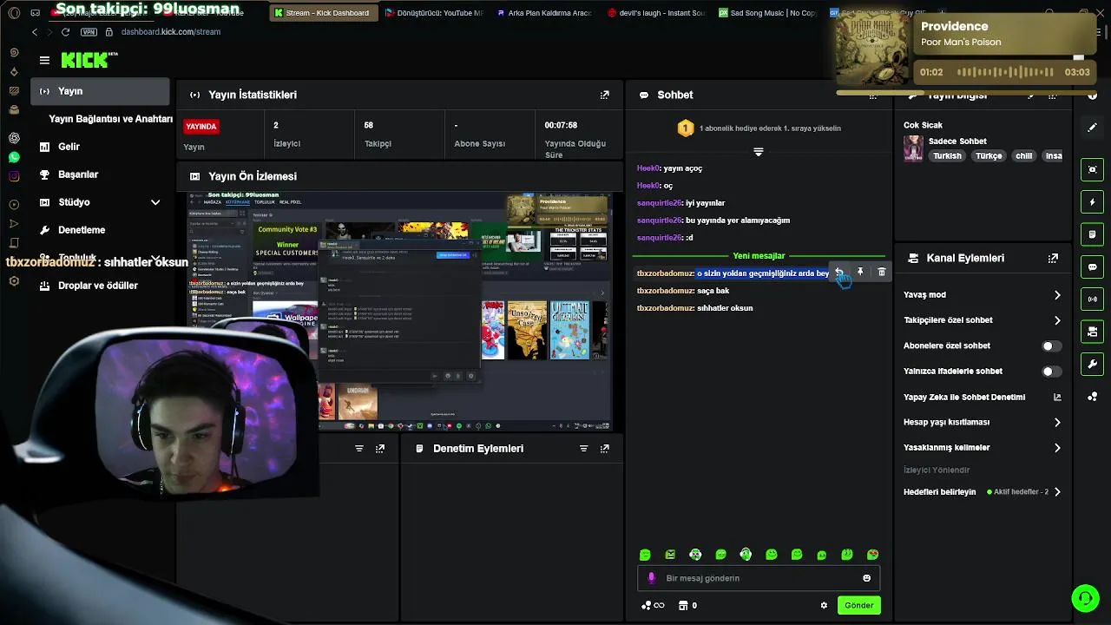Screen dimensions: 1111x625
Task: Click the Sadece Sohbet category thumbnail
Action: point(913,148)
